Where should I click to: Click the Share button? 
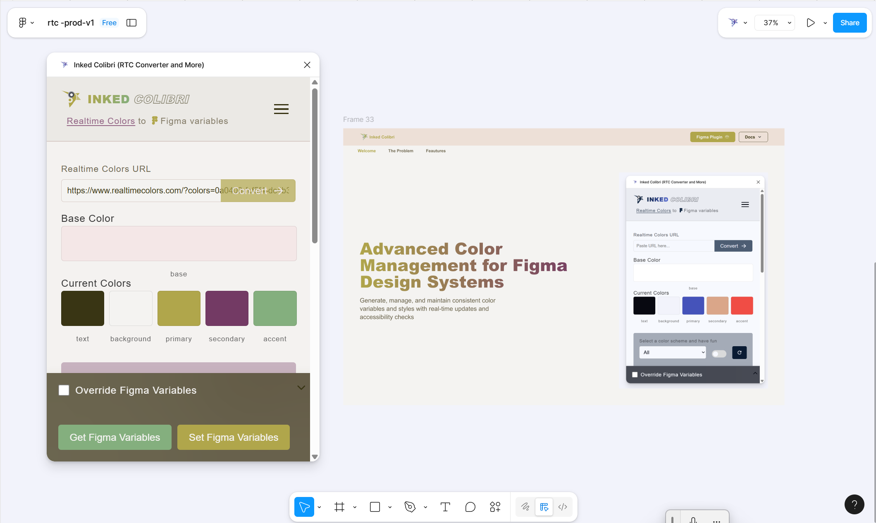(850, 23)
